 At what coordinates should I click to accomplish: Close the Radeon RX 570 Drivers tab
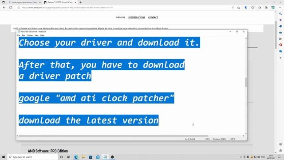coord(75,2)
